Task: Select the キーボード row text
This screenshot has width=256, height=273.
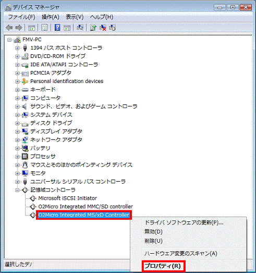Action: 43,90
